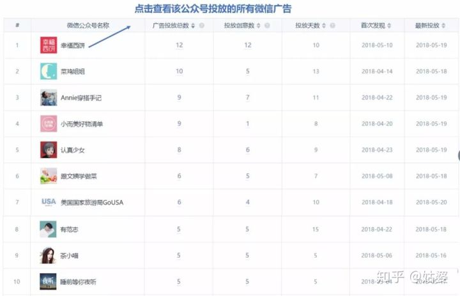The image size is (460, 296).
Task: Open 菜鸡姐姐 account name link
Action: (73, 72)
